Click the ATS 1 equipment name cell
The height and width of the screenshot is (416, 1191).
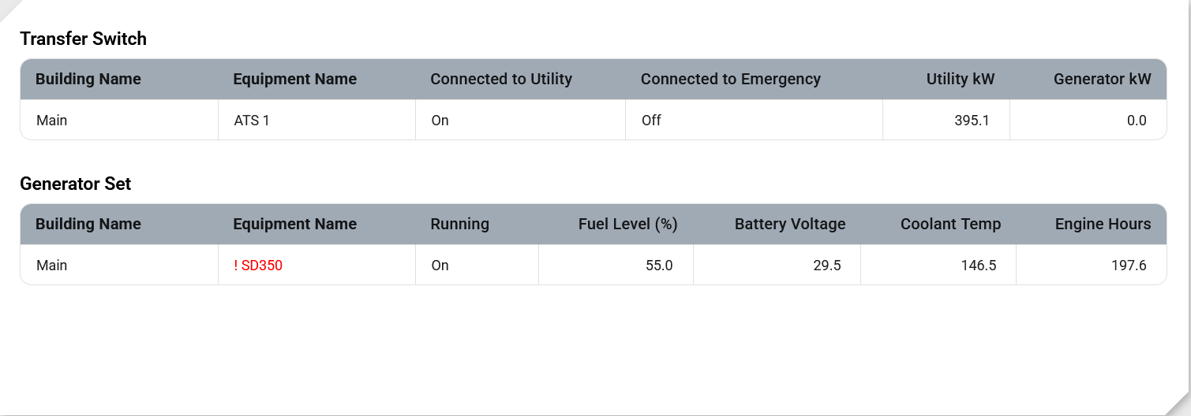pos(252,121)
